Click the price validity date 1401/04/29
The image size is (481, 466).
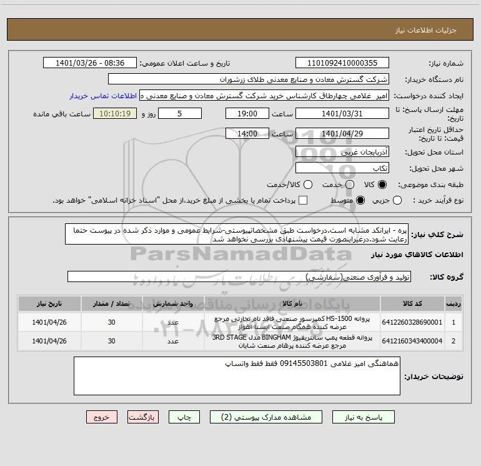click(x=342, y=133)
